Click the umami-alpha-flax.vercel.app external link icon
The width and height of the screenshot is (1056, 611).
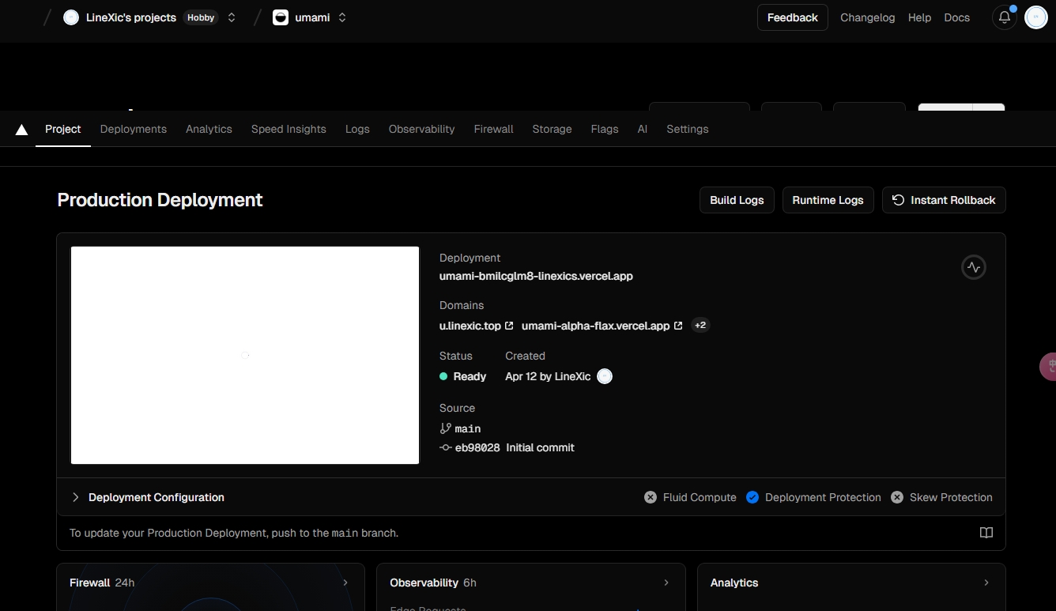[x=678, y=326]
